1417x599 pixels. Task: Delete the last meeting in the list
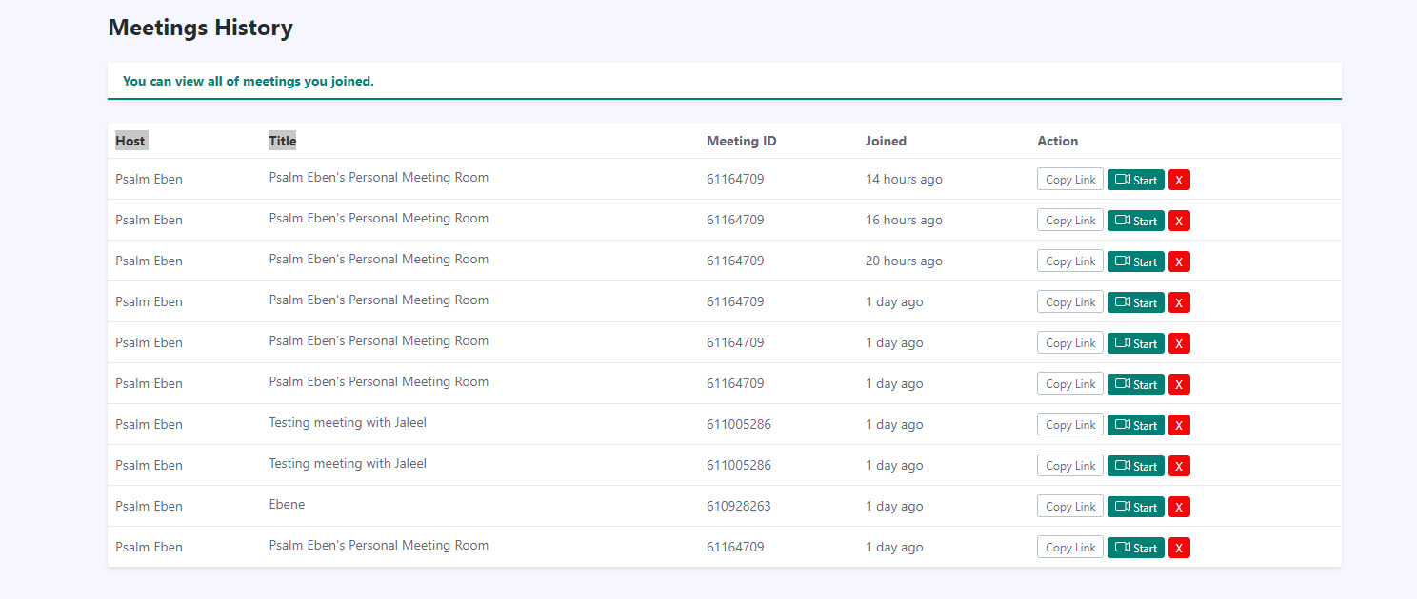[x=1179, y=548]
